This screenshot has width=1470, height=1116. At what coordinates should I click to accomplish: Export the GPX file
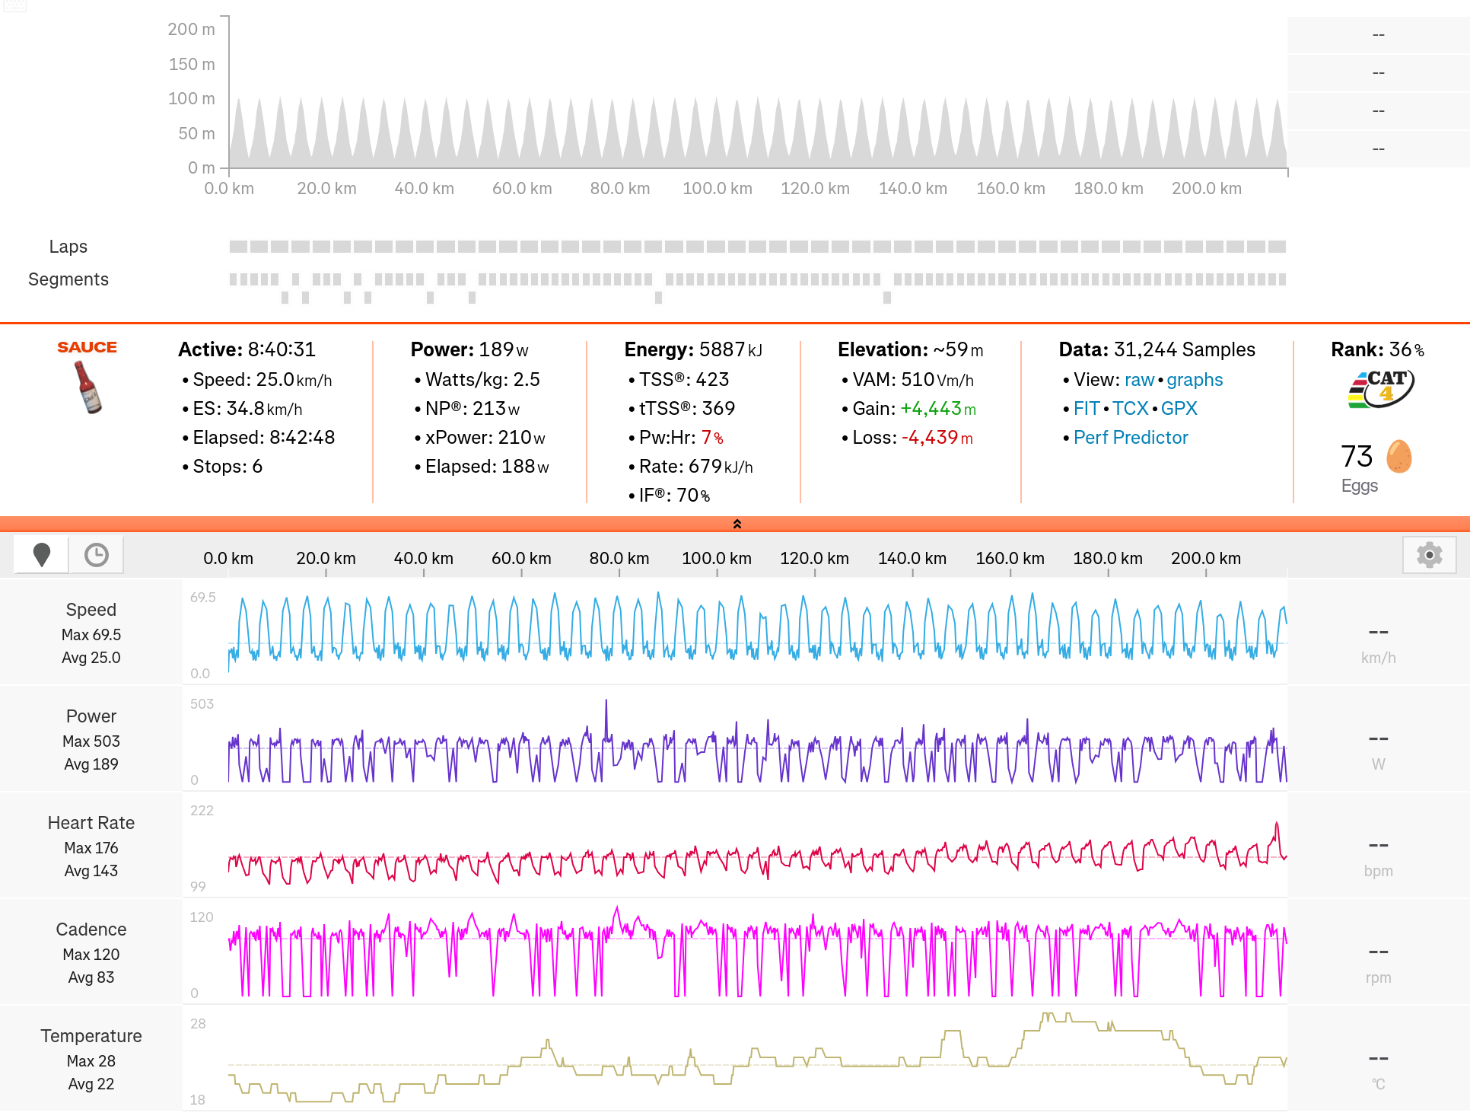(x=1179, y=409)
